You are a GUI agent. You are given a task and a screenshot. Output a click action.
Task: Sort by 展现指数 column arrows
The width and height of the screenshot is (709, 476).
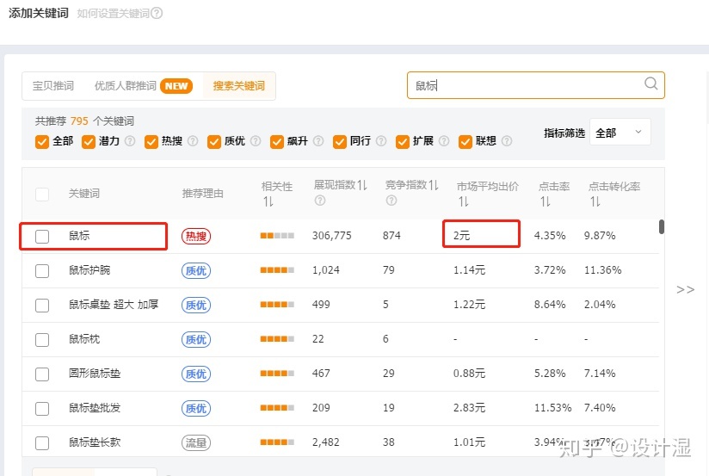(x=362, y=185)
